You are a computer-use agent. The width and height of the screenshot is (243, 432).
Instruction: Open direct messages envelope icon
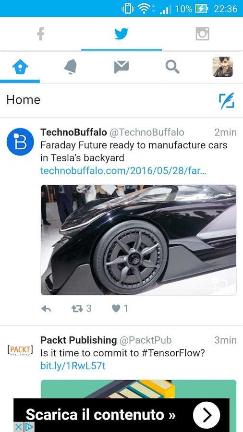pos(121,67)
